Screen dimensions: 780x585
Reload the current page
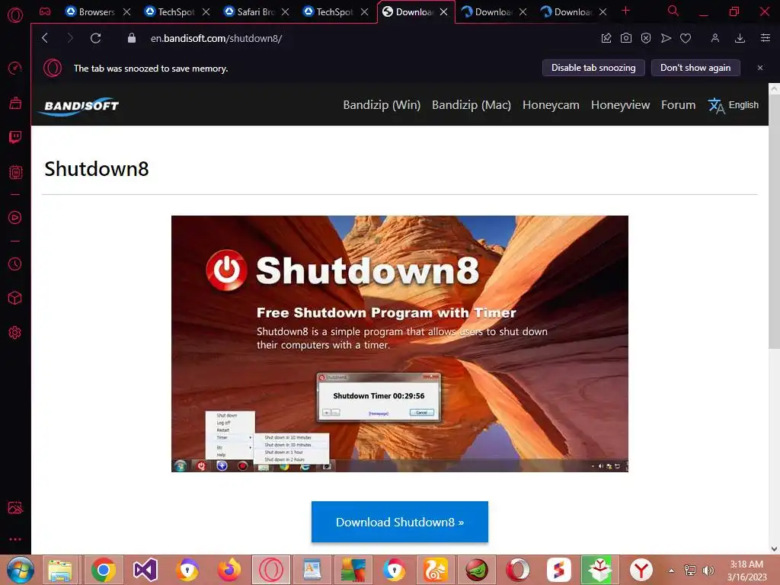point(95,38)
